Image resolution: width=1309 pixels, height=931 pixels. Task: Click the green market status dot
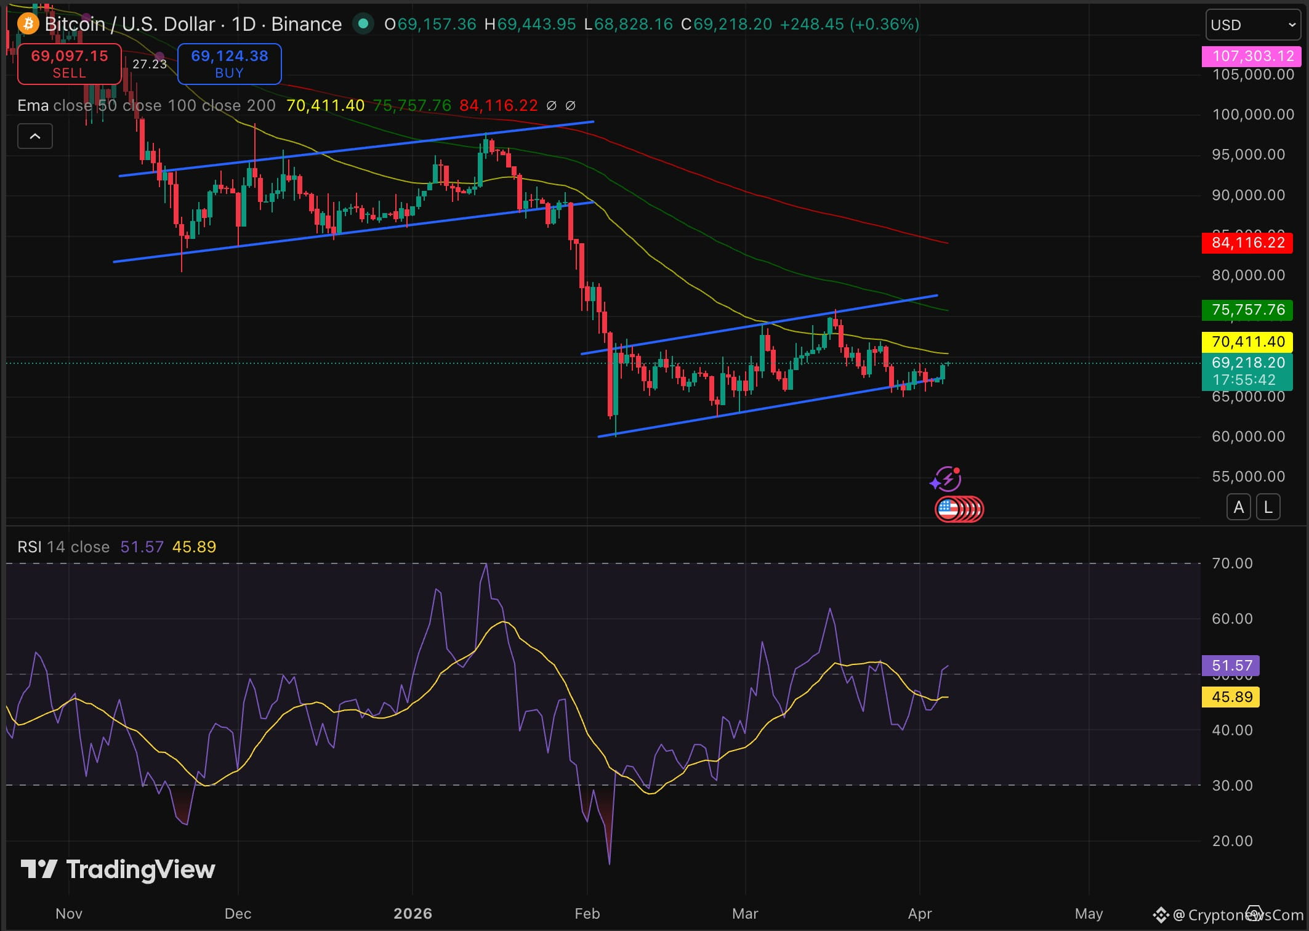[x=363, y=24]
